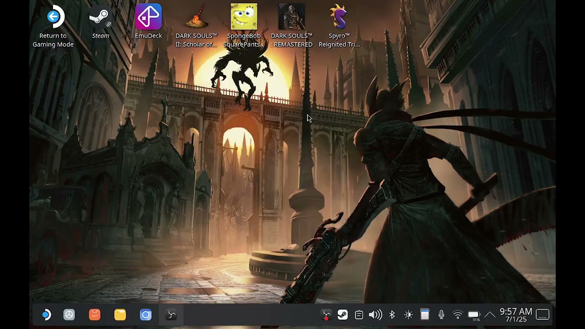Select the active OBS task in the taskbar
The image size is (585, 329).
coord(171,315)
